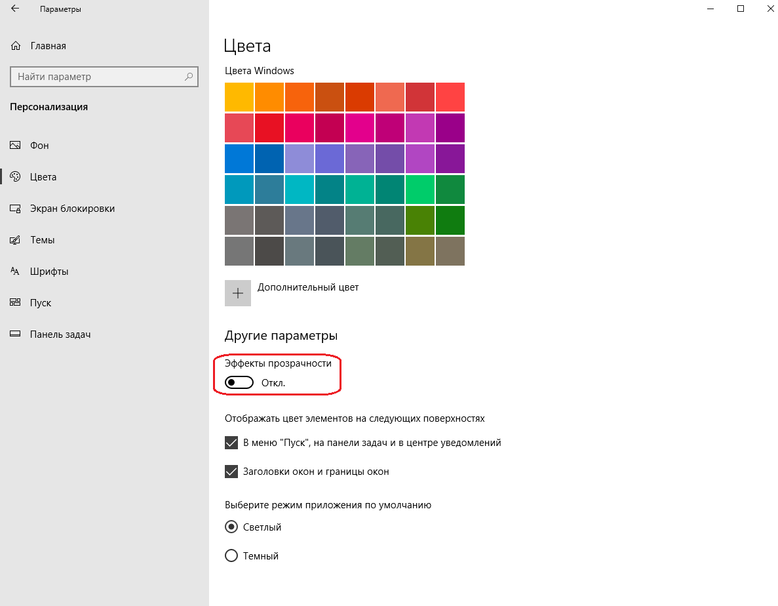778x606 pixels.
Task: Focus the Найти параметр search field
Action: [x=104, y=77]
